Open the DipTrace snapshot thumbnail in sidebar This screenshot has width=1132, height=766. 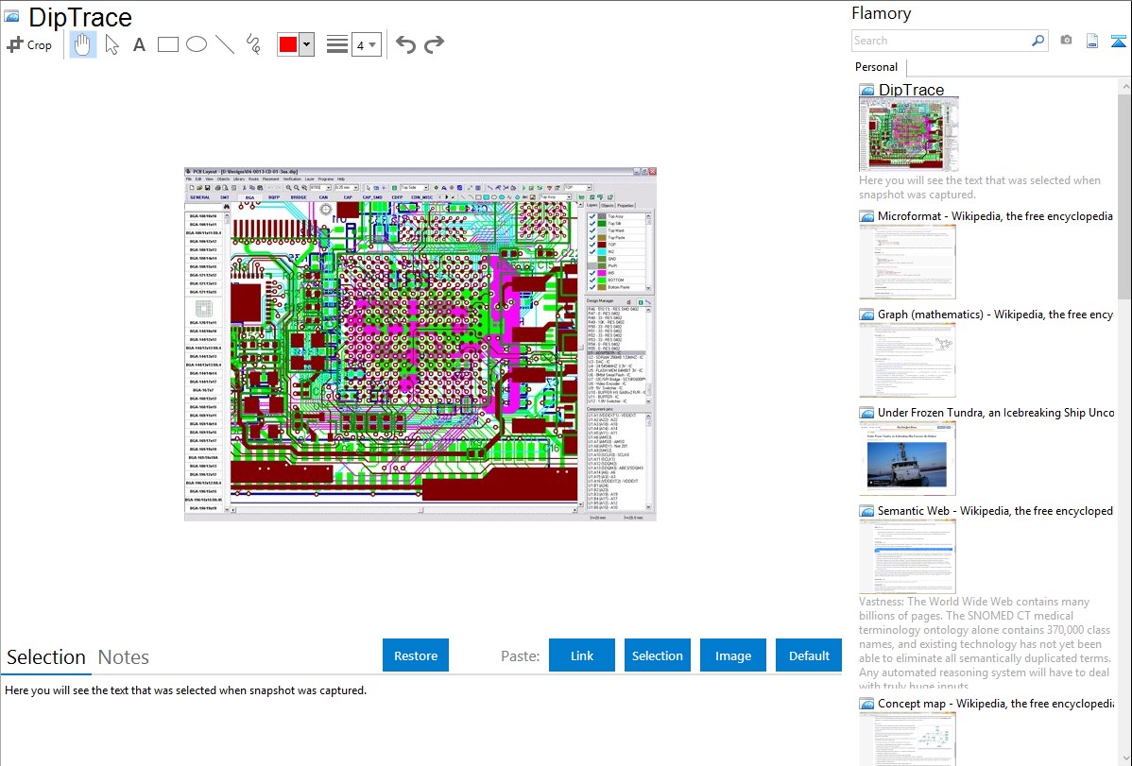pos(909,135)
